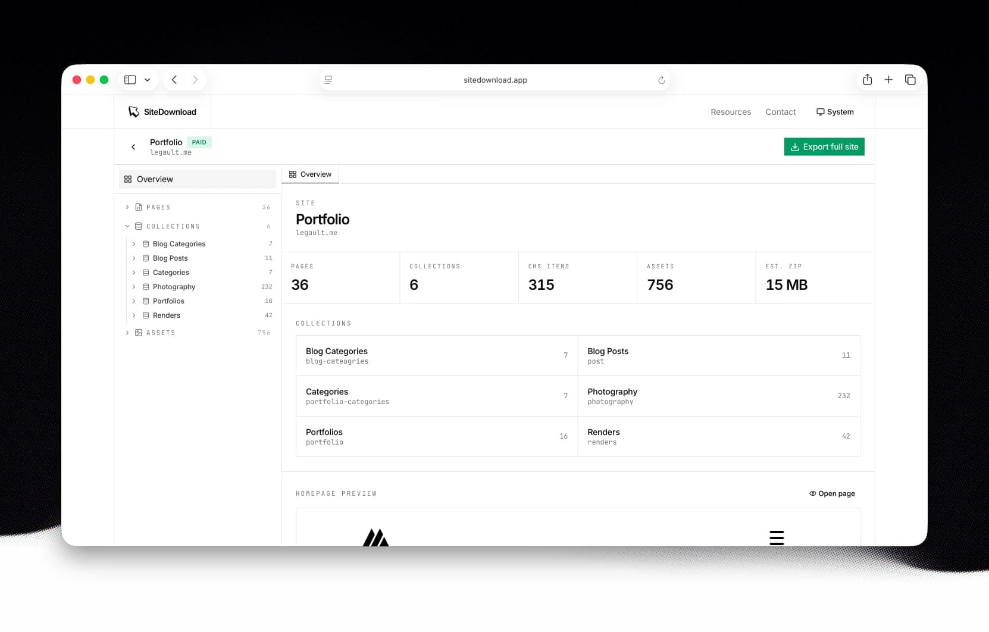Click the Assets section image icon
The height and width of the screenshot is (632, 989).
click(139, 333)
